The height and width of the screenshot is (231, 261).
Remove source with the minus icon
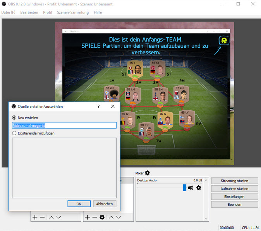95,217
